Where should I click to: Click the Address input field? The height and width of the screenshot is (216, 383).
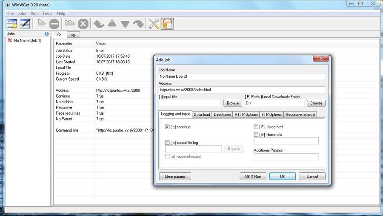[242, 90]
